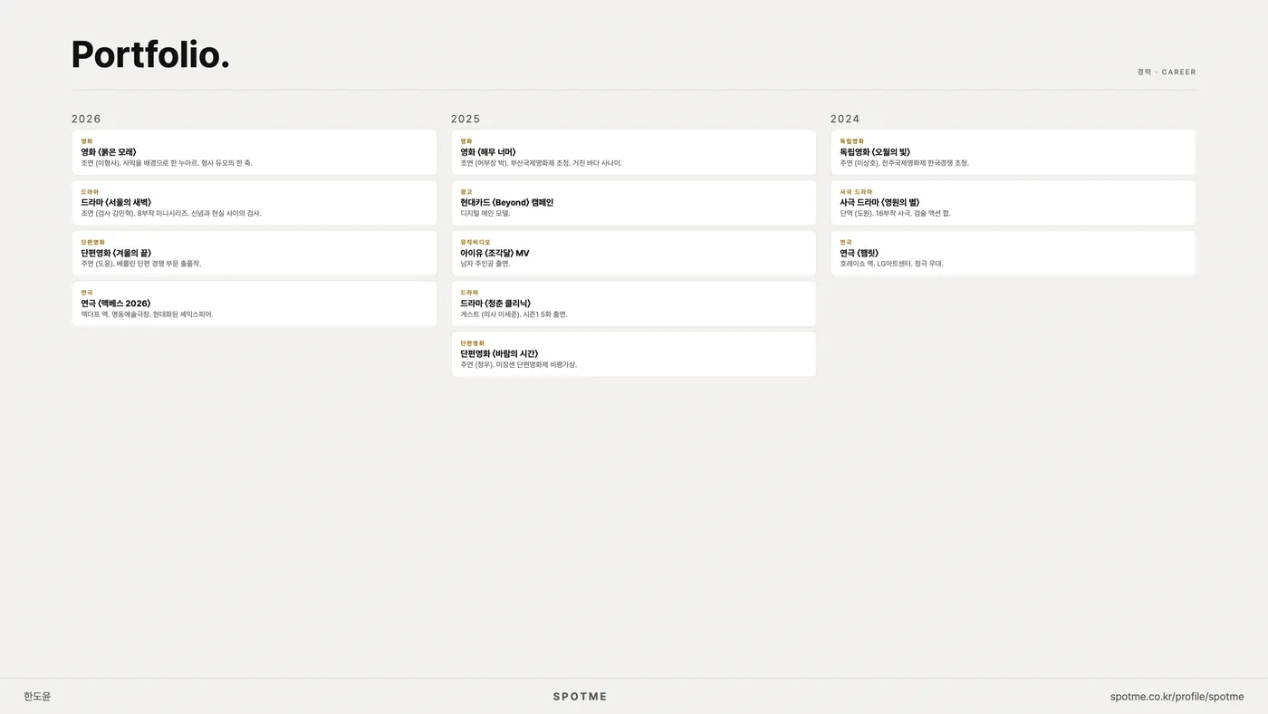
Task: Click the 드라마 tag above 〈청춘 클리닉〉
Action: pos(469,293)
